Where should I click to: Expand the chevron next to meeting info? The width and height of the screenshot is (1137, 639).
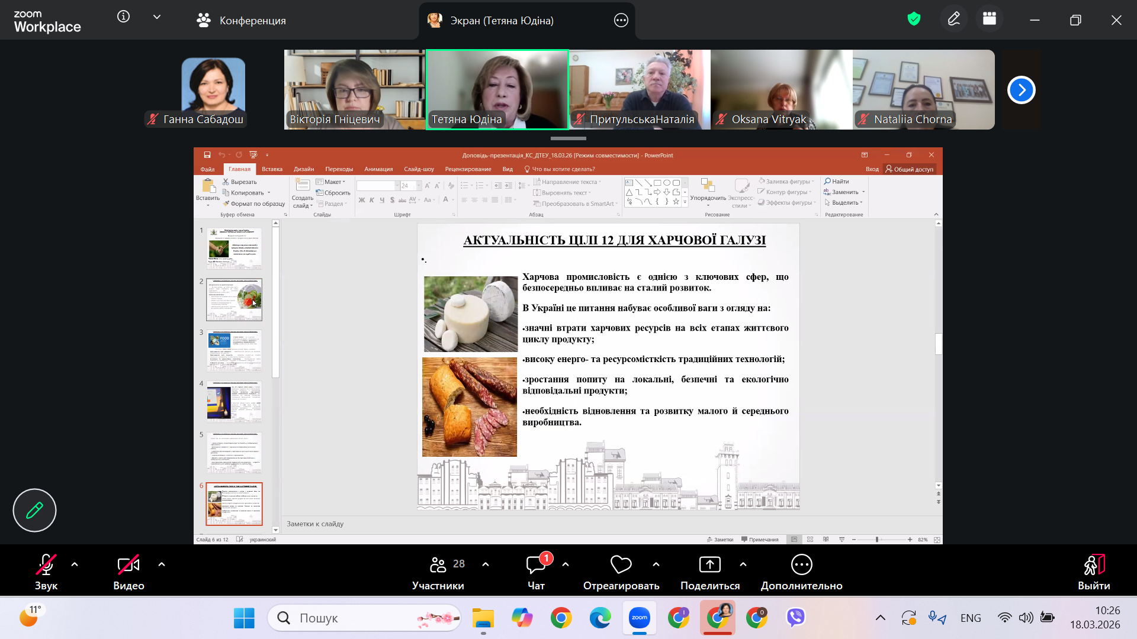157,17
